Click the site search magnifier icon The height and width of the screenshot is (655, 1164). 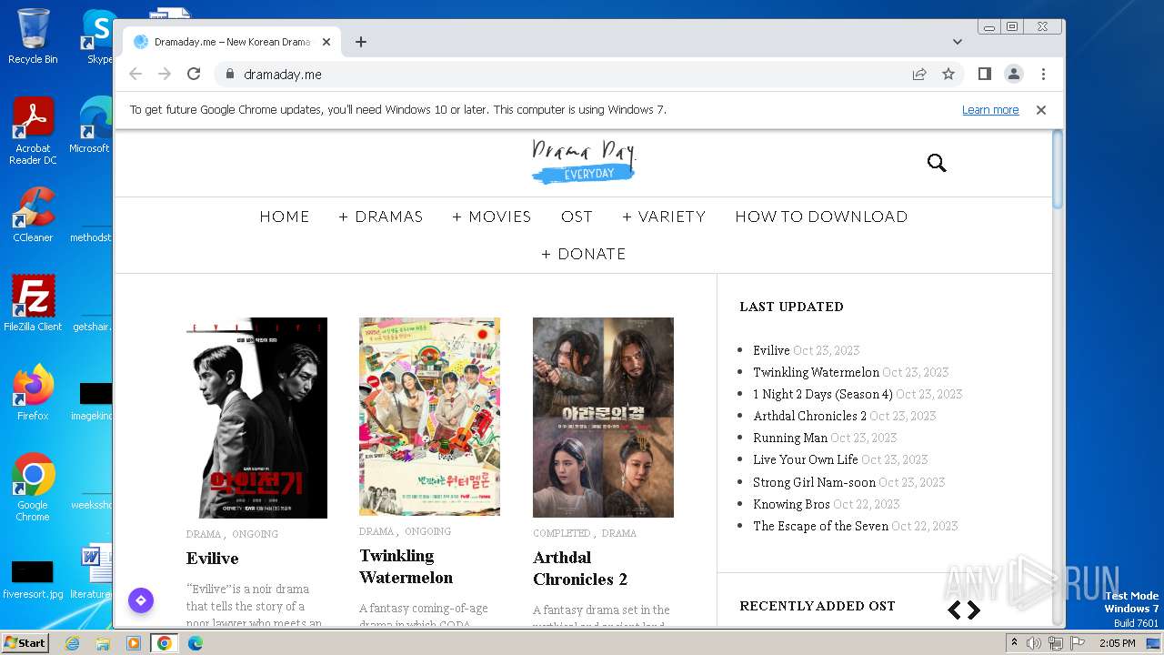937,163
